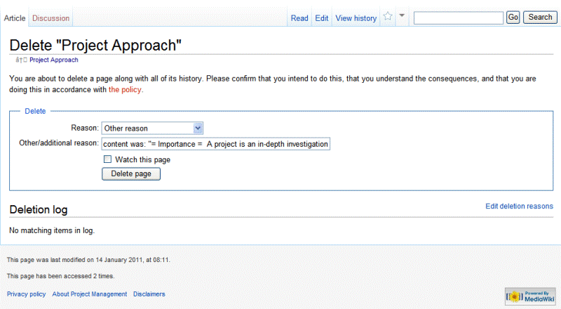This screenshot has height=309, width=561.
Task: View the Disclaimers link
Action: (149, 294)
